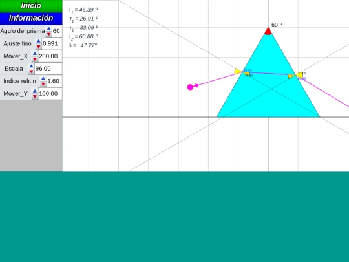The height and width of the screenshot is (262, 349).
Task: Click the green Inicio button
Action: pyautogui.click(x=31, y=6)
